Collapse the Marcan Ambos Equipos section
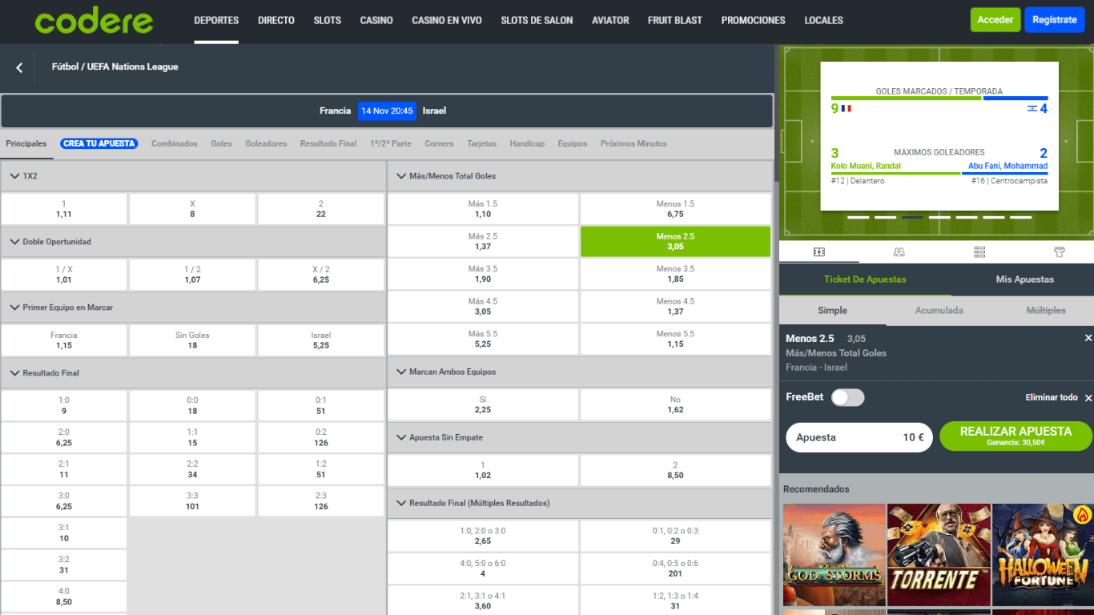 click(579, 372)
